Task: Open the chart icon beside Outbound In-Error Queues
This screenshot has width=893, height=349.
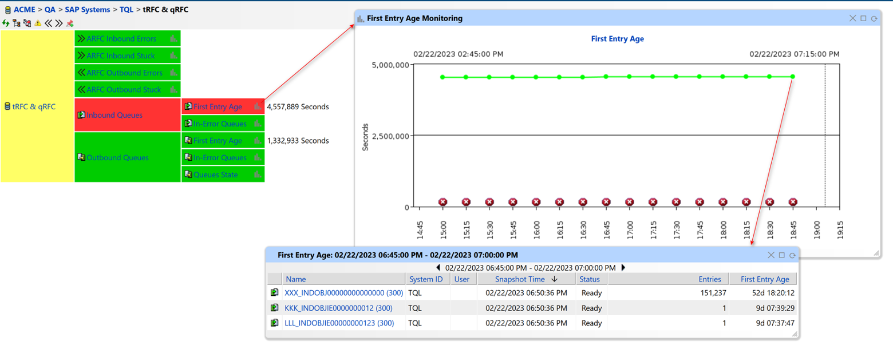Action: 256,157
